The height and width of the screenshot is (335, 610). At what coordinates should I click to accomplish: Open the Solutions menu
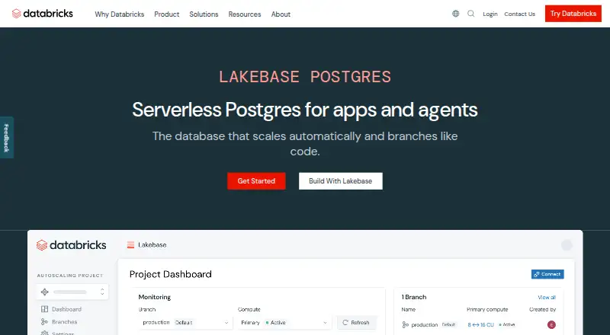pyautogui.click(x=204, y=14)
